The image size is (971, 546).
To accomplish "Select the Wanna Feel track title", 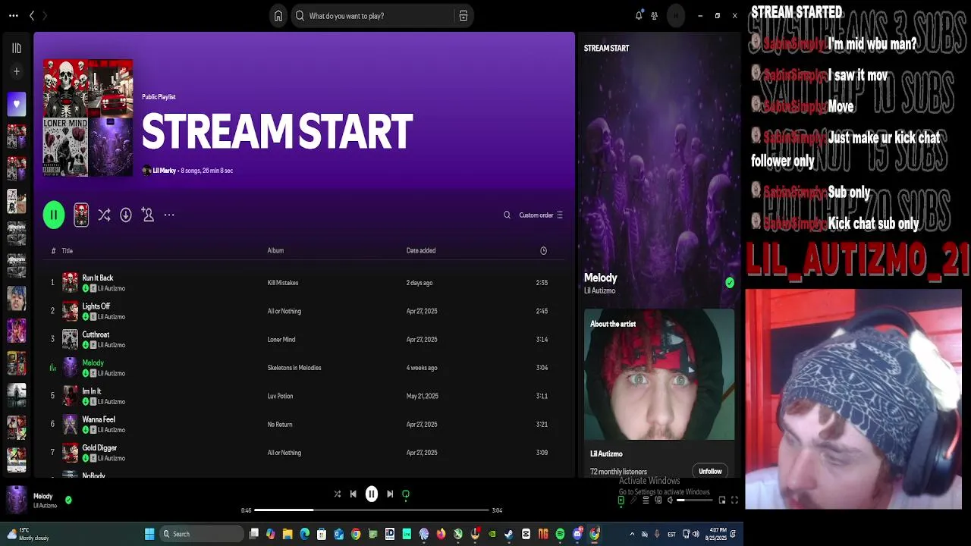I will (x=99, y=419).
